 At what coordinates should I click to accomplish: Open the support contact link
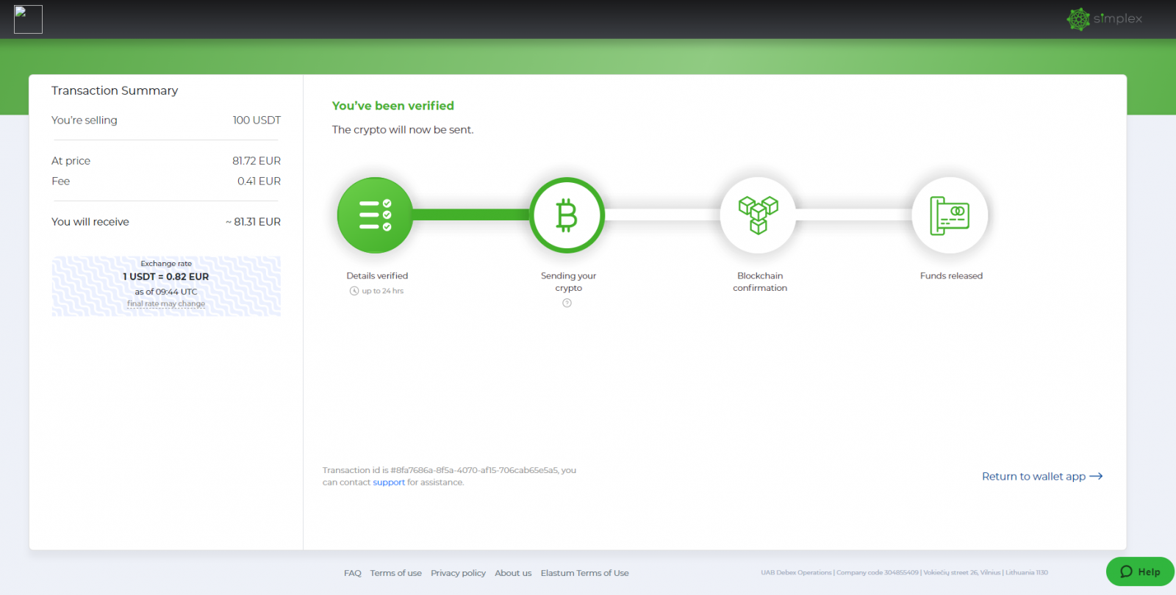(x=388, y=483)
